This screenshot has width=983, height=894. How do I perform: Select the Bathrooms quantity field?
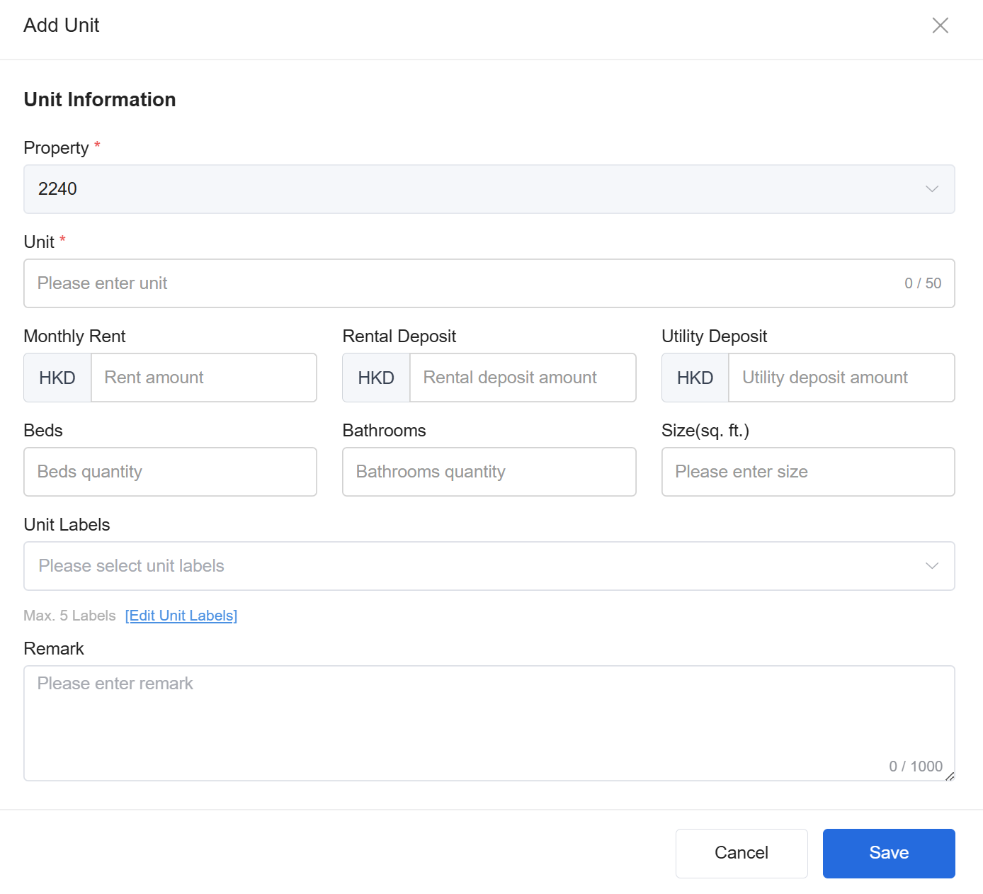pyautogui.click(x=489, y=472)
